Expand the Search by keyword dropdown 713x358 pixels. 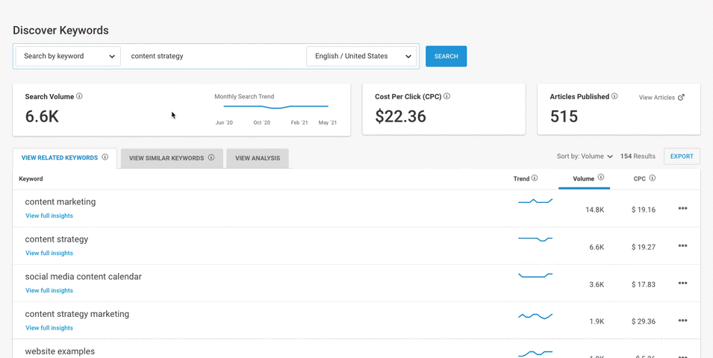(68, 56)
